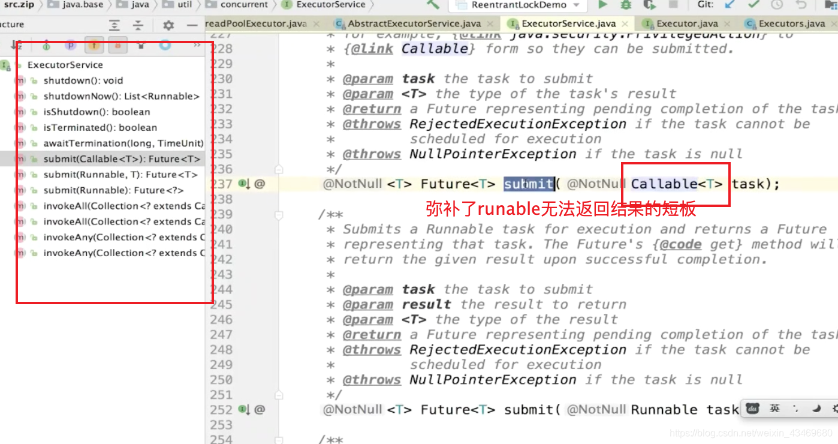
Task: Toggle alphabetical sort in Structure panel
Action: pyautogui.click(x=17, y=46)
